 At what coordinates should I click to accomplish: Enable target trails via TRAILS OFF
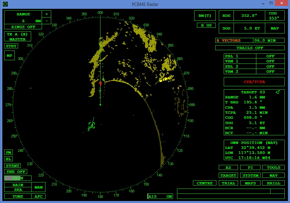250,48
